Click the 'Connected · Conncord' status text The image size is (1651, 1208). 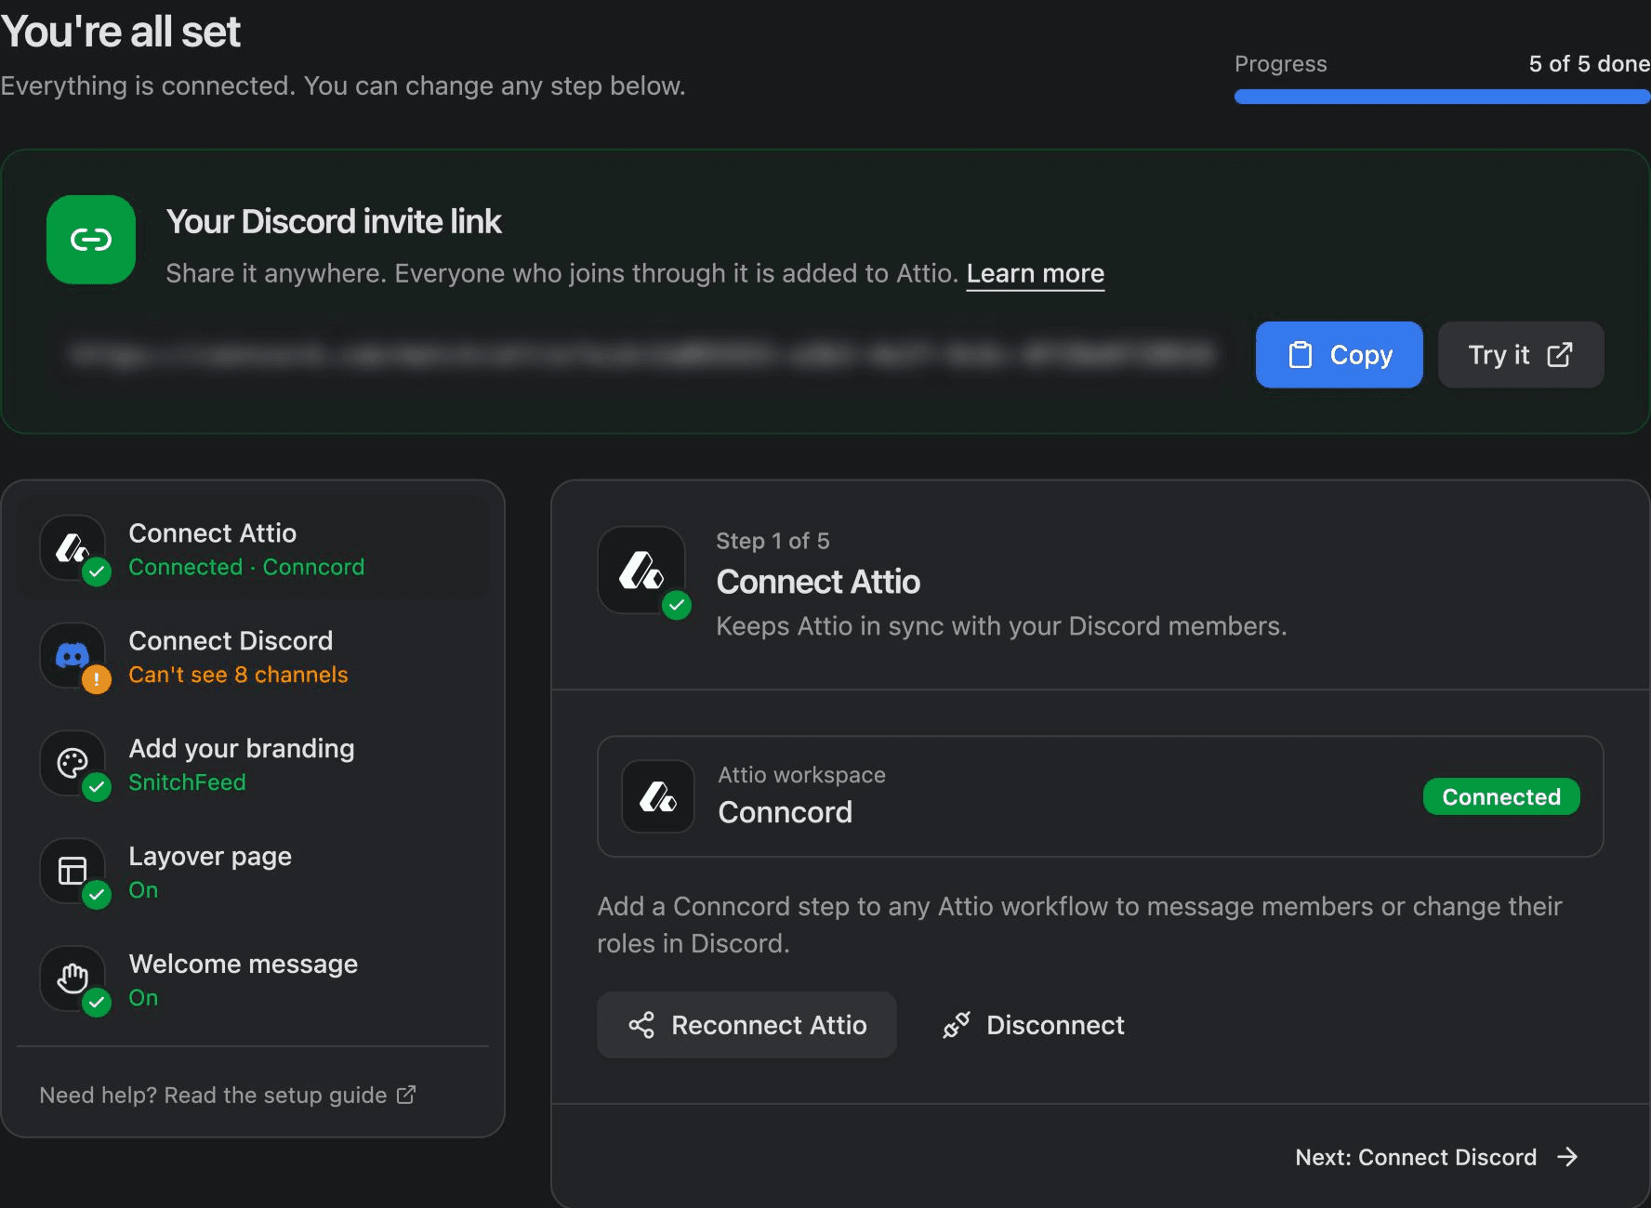click(246, 567)
